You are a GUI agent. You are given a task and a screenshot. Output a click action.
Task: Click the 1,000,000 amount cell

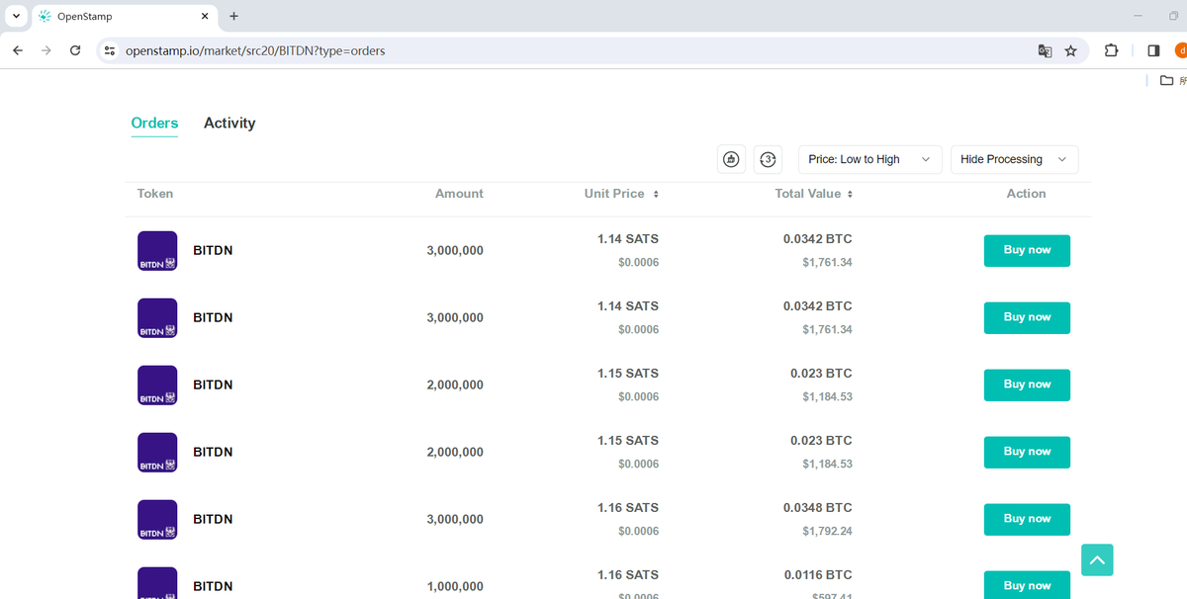click(x=455, y=586)
